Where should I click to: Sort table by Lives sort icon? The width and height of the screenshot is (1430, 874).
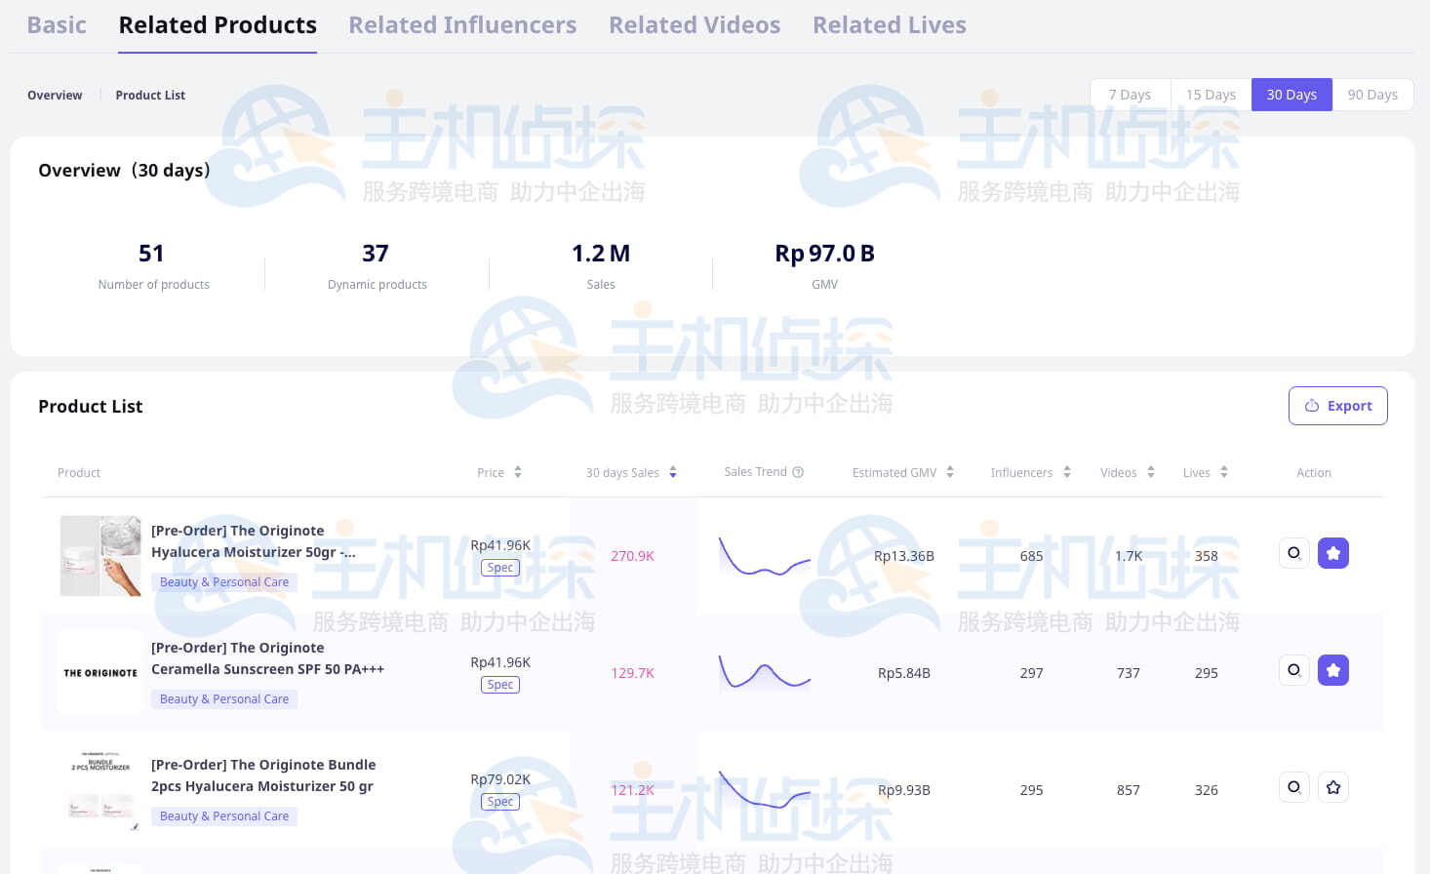point(1224,472)
